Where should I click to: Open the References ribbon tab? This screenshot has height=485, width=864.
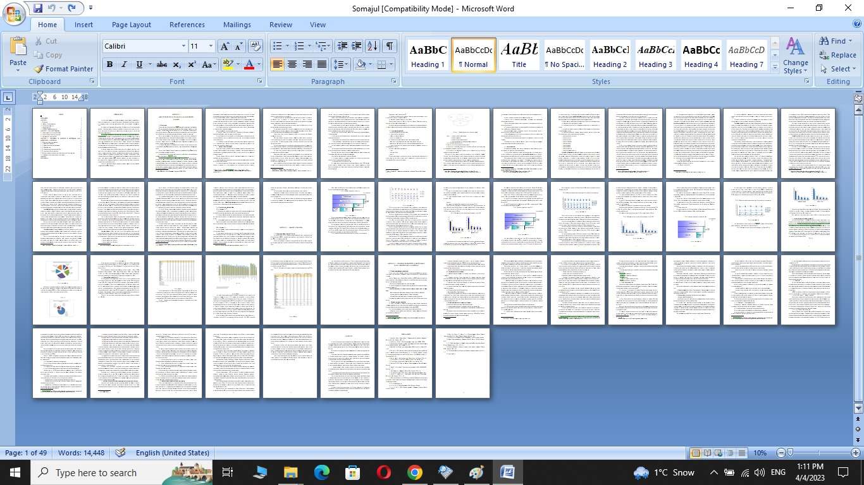point(187,25)
